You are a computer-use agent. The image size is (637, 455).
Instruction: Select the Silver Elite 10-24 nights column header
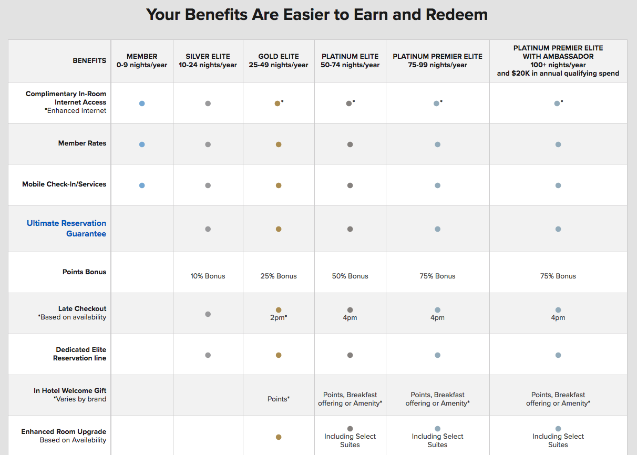(x=208, y=61)
